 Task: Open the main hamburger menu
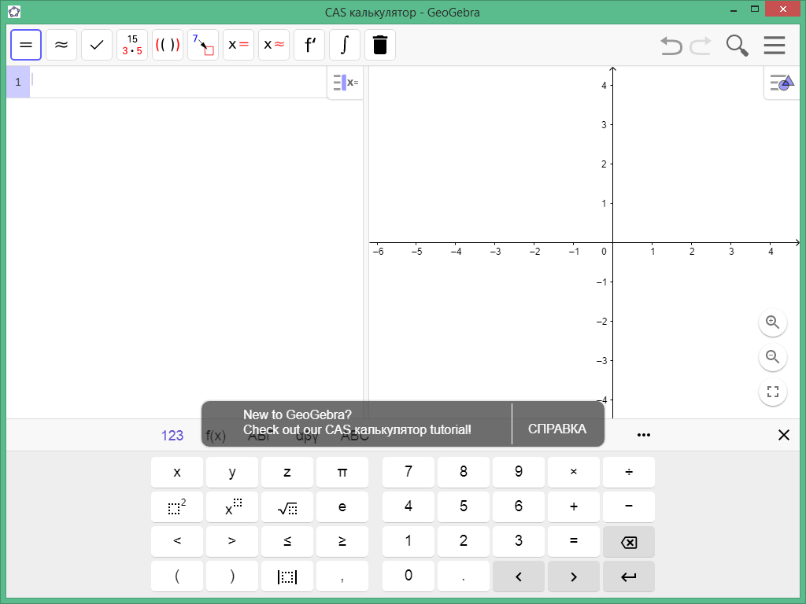[775, 45]
